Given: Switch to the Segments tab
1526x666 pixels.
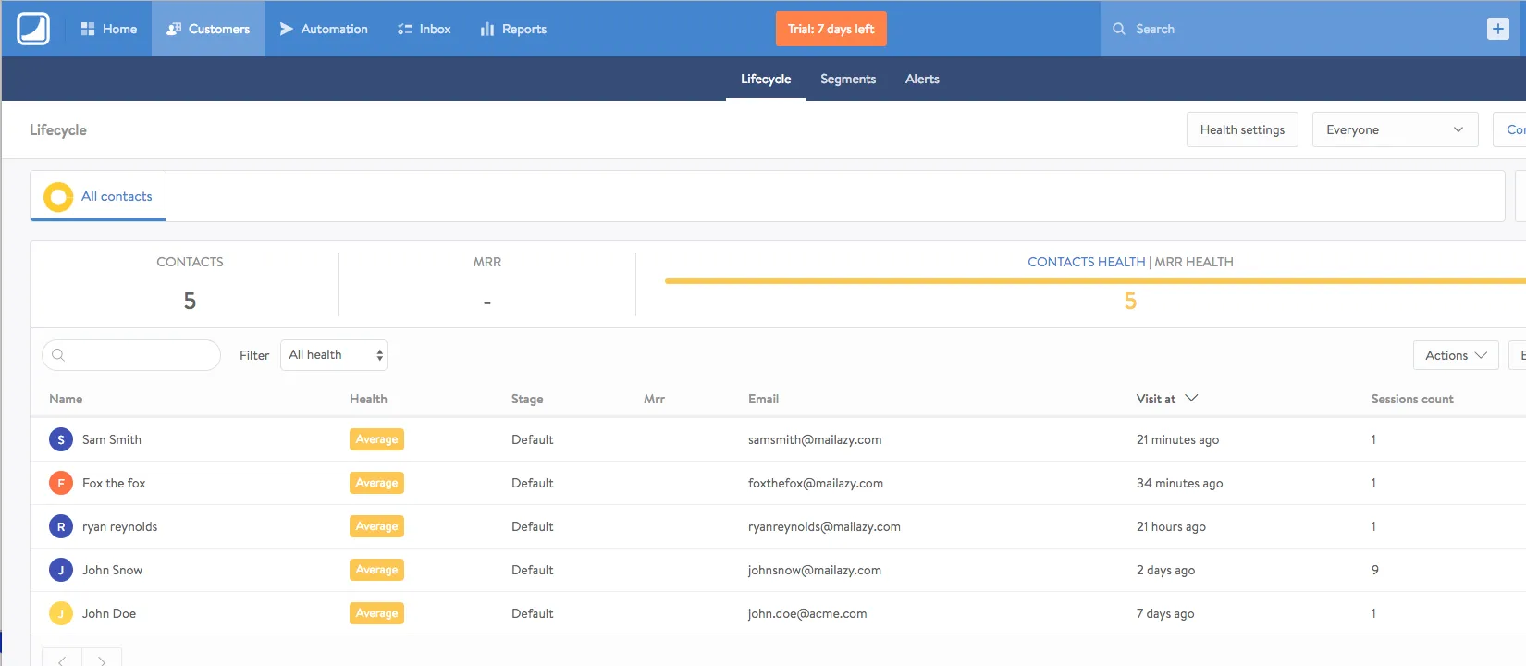Looking at the screenshot, I should pyautogui.click(x=848, y=80).
